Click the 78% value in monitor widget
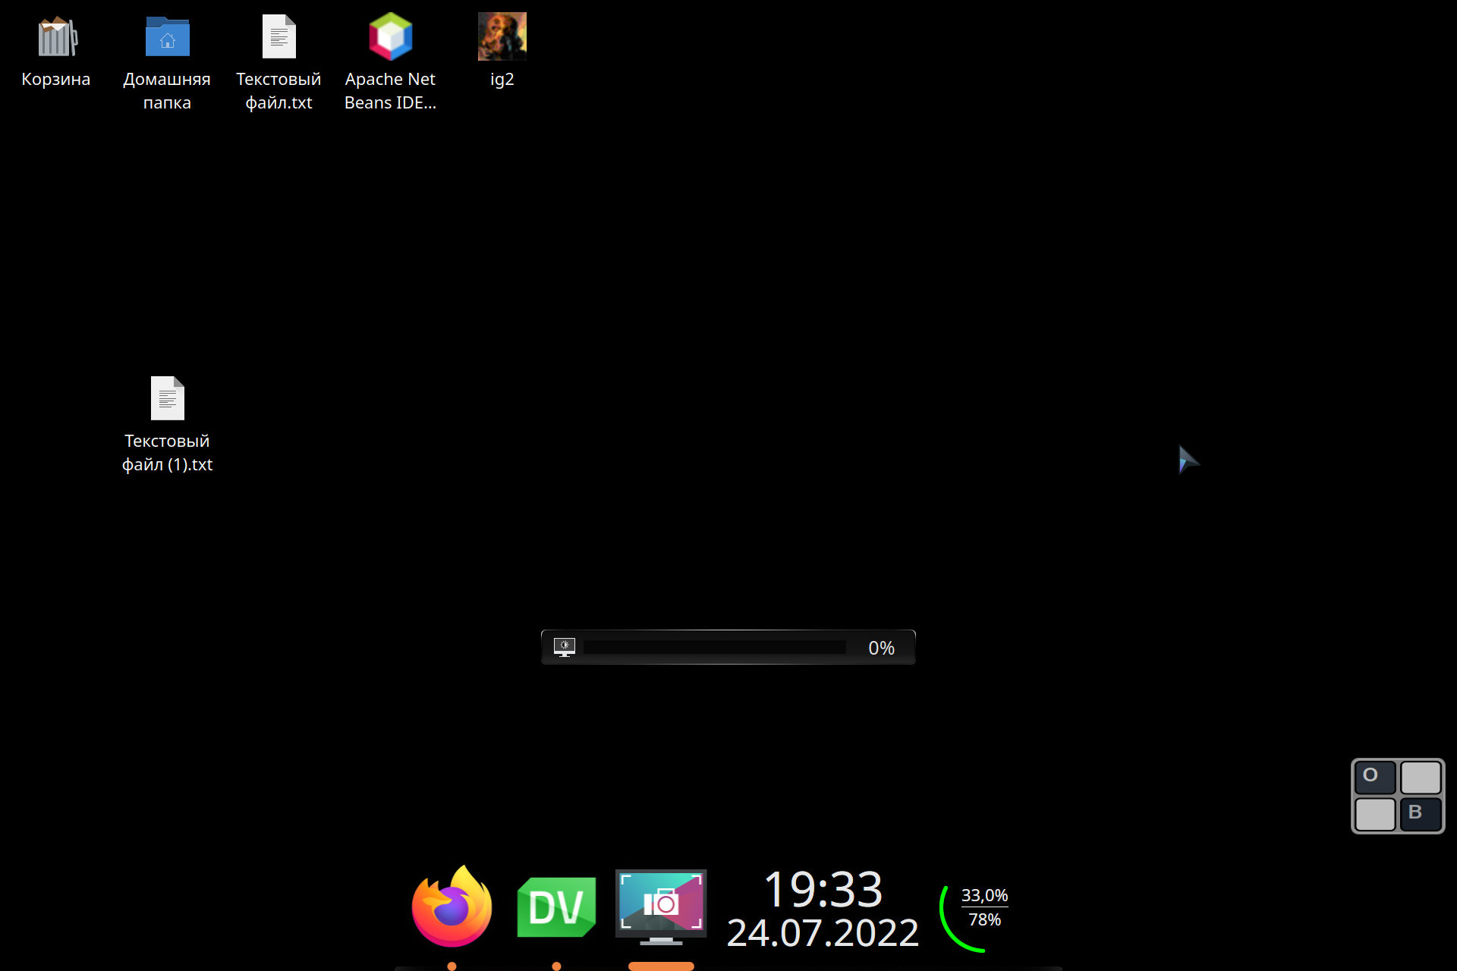1457x971 pixels. pos(985,920)
